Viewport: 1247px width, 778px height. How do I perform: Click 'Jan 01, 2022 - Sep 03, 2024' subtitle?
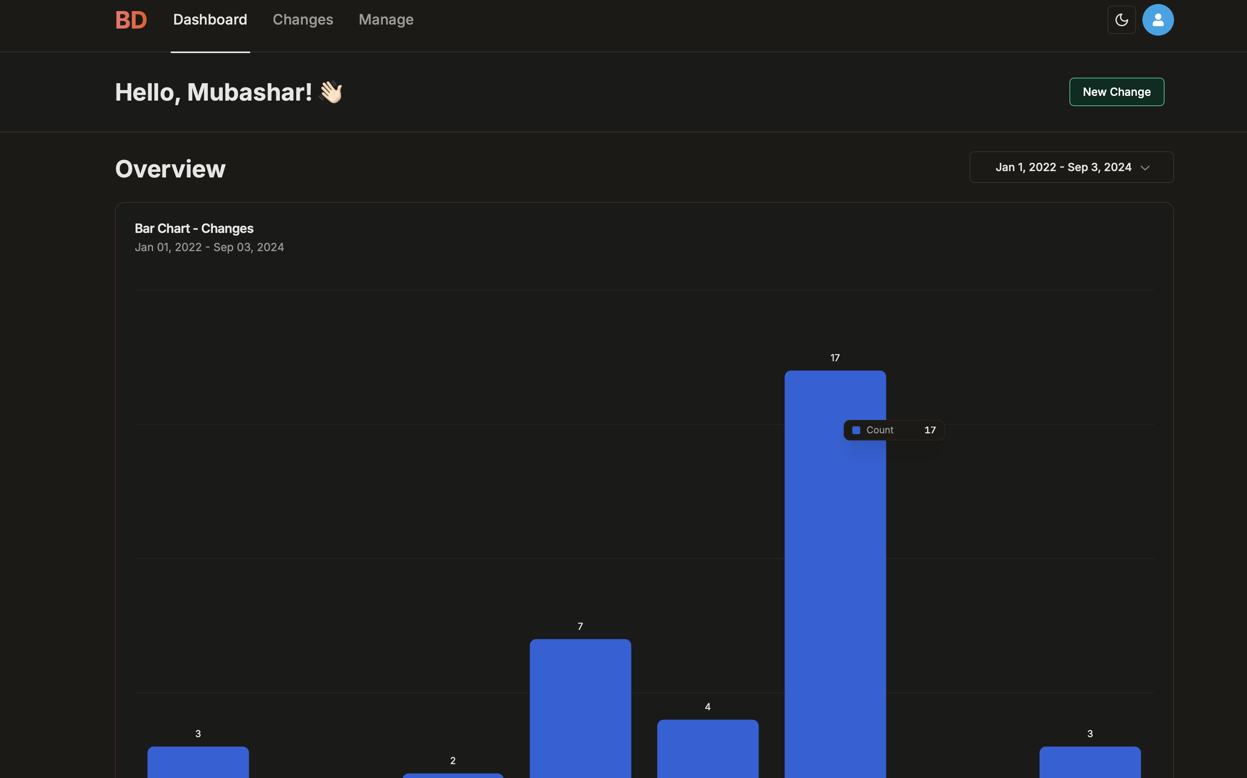[210, 248]
